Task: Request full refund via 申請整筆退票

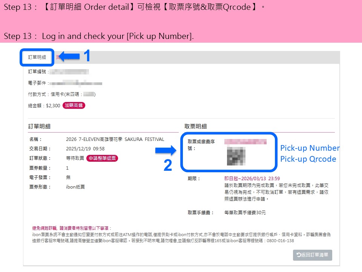Action: tap(102, 158)
